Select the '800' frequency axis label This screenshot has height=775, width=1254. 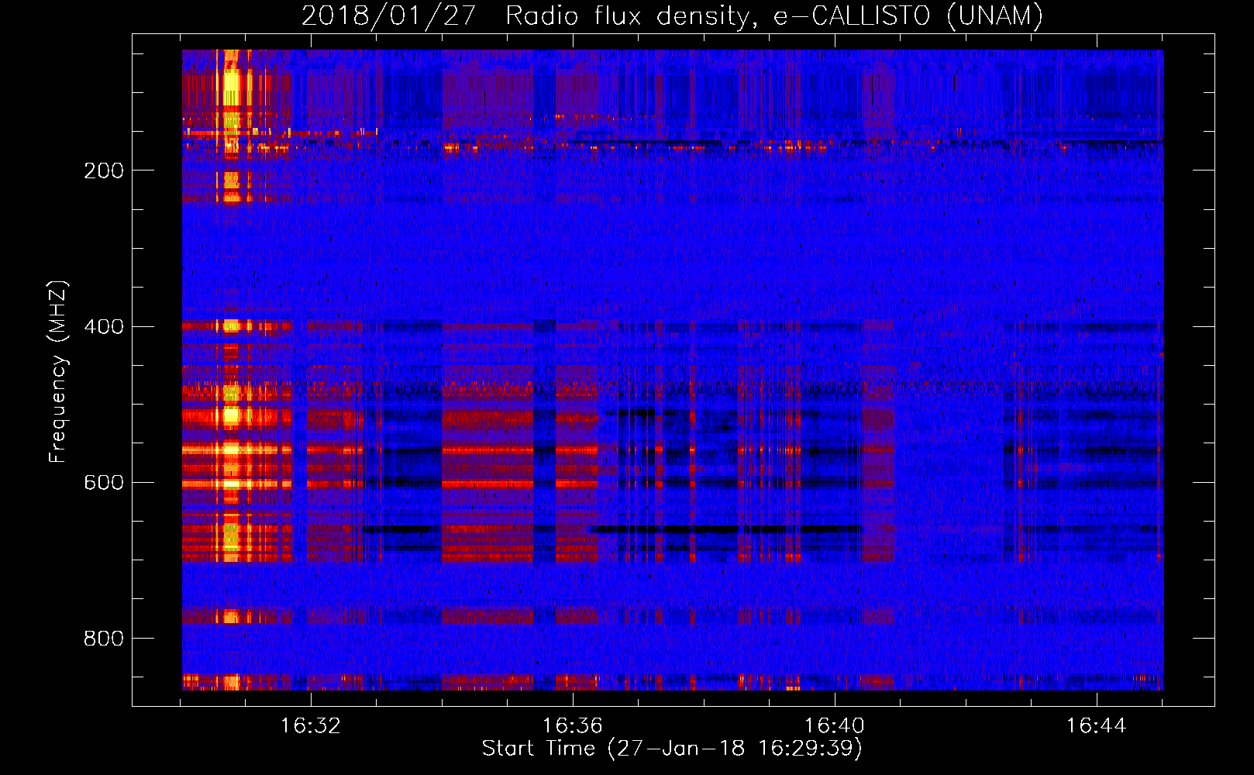pyautogui.click(x=104, y=639)
